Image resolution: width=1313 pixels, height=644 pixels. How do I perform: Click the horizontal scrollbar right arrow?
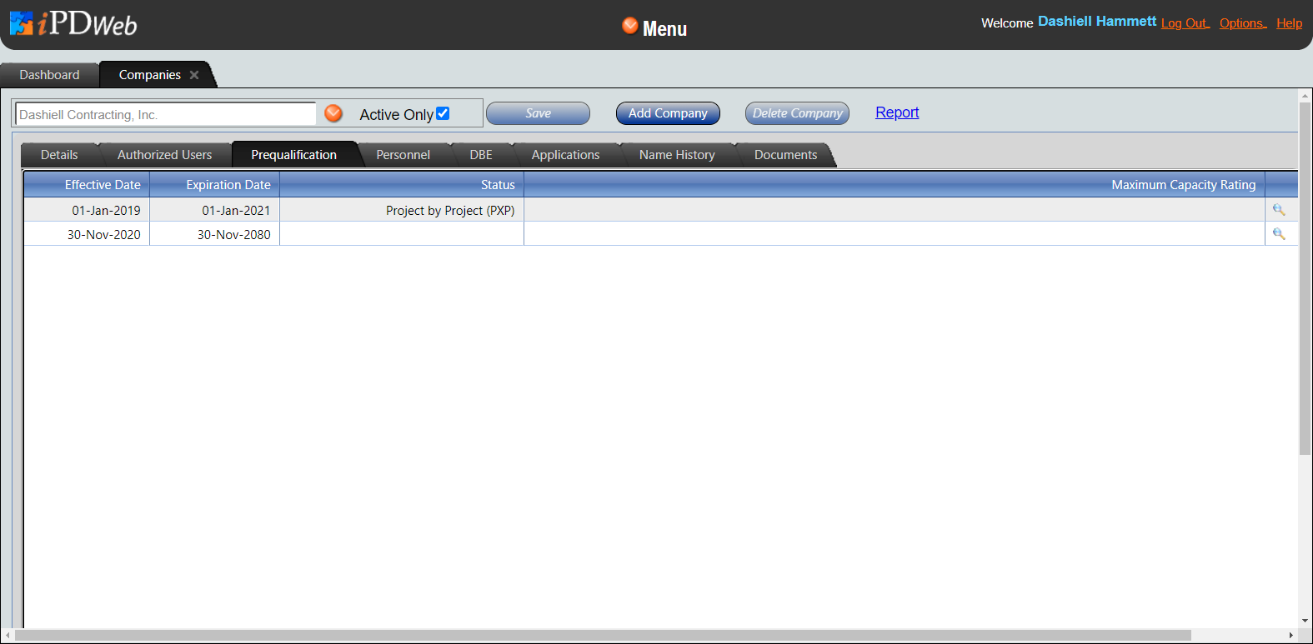(1290, 635)
